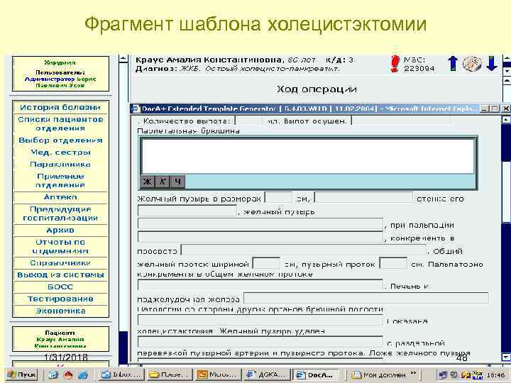The width and height of the screenshot is (511, 383).
Task: Open the Архив section
Action: [x=60, y=230]
